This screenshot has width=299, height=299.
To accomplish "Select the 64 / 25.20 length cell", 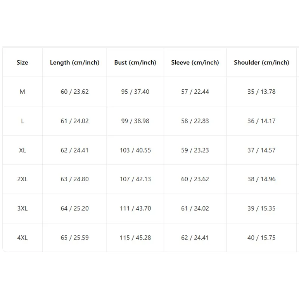I will pyautogui.click(x=74, y=209).
